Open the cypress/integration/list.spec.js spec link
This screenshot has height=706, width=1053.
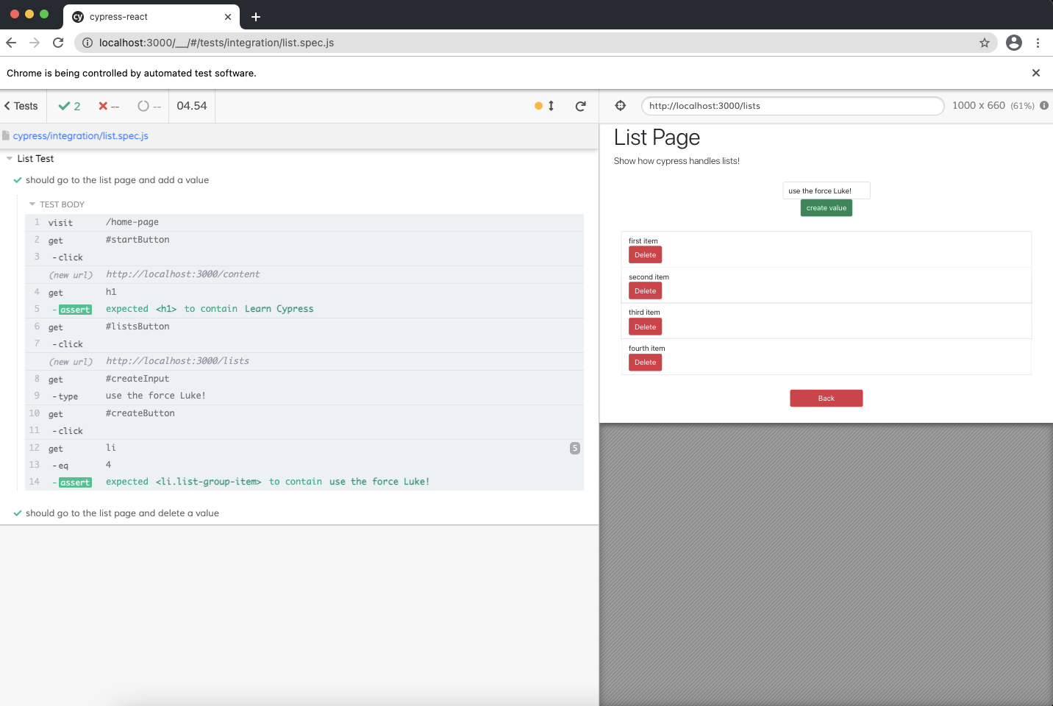click(81, 135)
